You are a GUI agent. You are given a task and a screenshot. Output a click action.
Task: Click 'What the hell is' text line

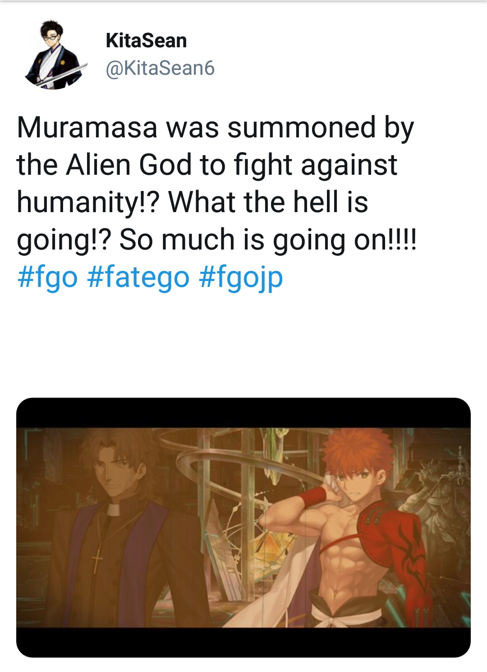[268, 201]
